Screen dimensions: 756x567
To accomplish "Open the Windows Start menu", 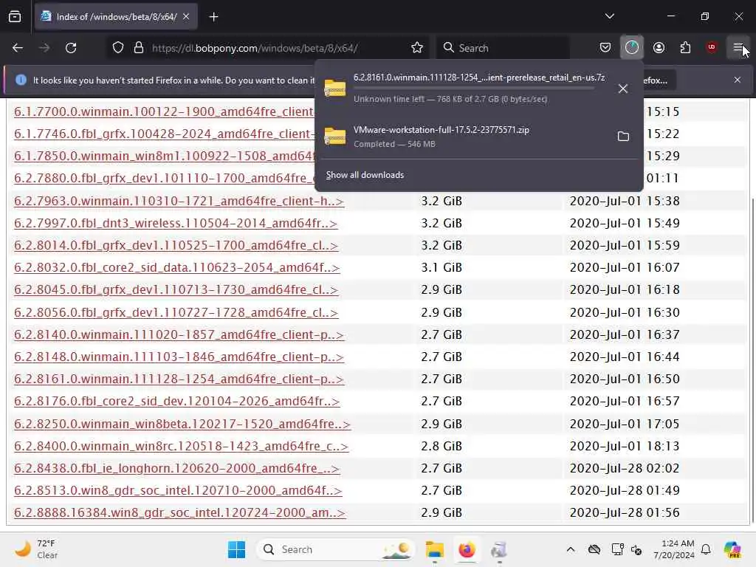I will tap(236, 549).
